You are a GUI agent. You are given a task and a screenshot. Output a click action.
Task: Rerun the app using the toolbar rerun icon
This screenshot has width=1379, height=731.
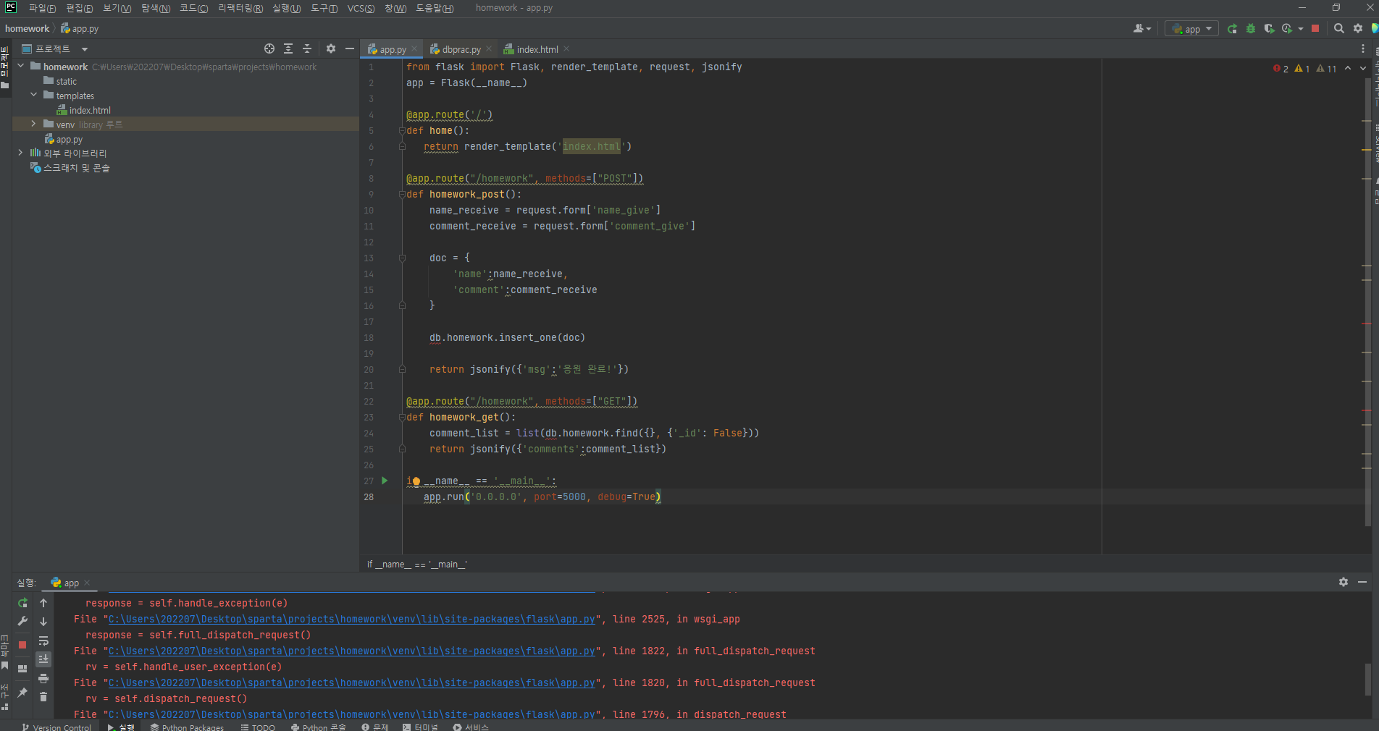click(x=1232, y=29)
